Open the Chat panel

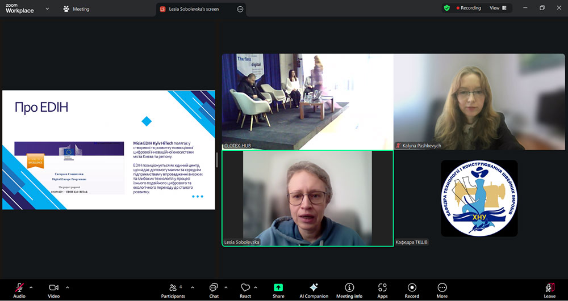tap(214, 290)
